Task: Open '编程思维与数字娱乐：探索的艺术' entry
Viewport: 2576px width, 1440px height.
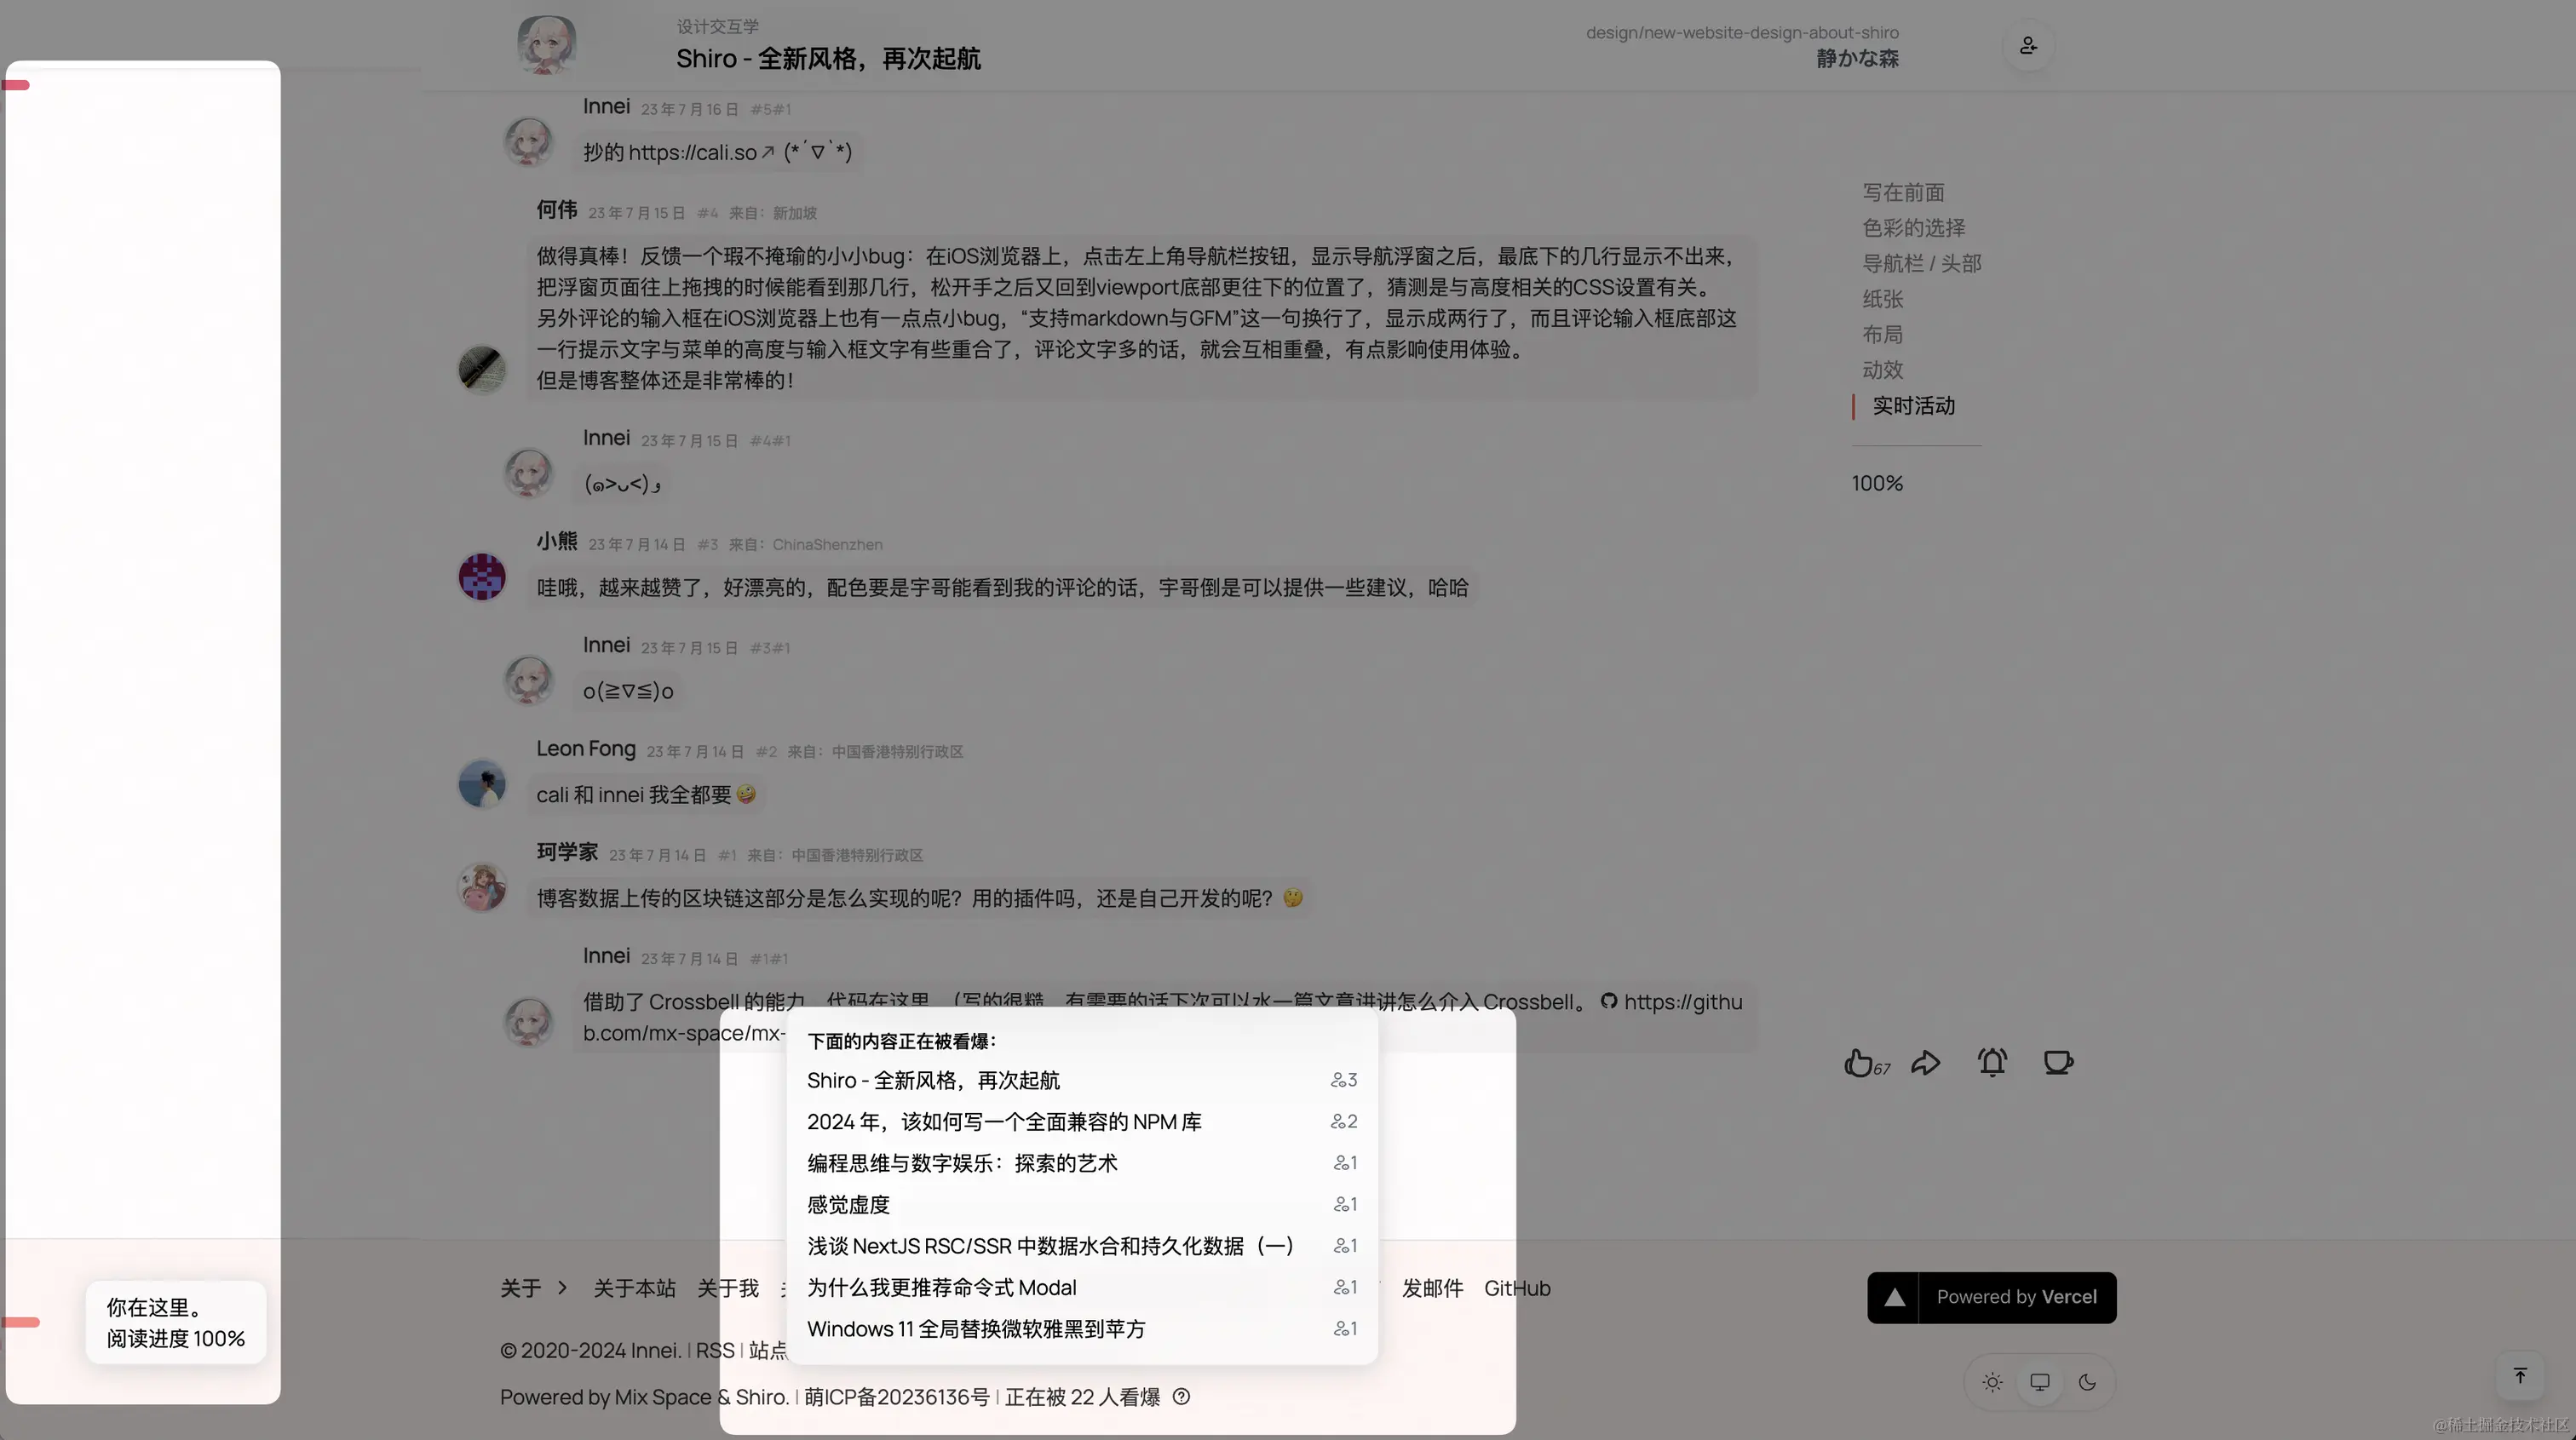Action: [x=1081, y=1163]
